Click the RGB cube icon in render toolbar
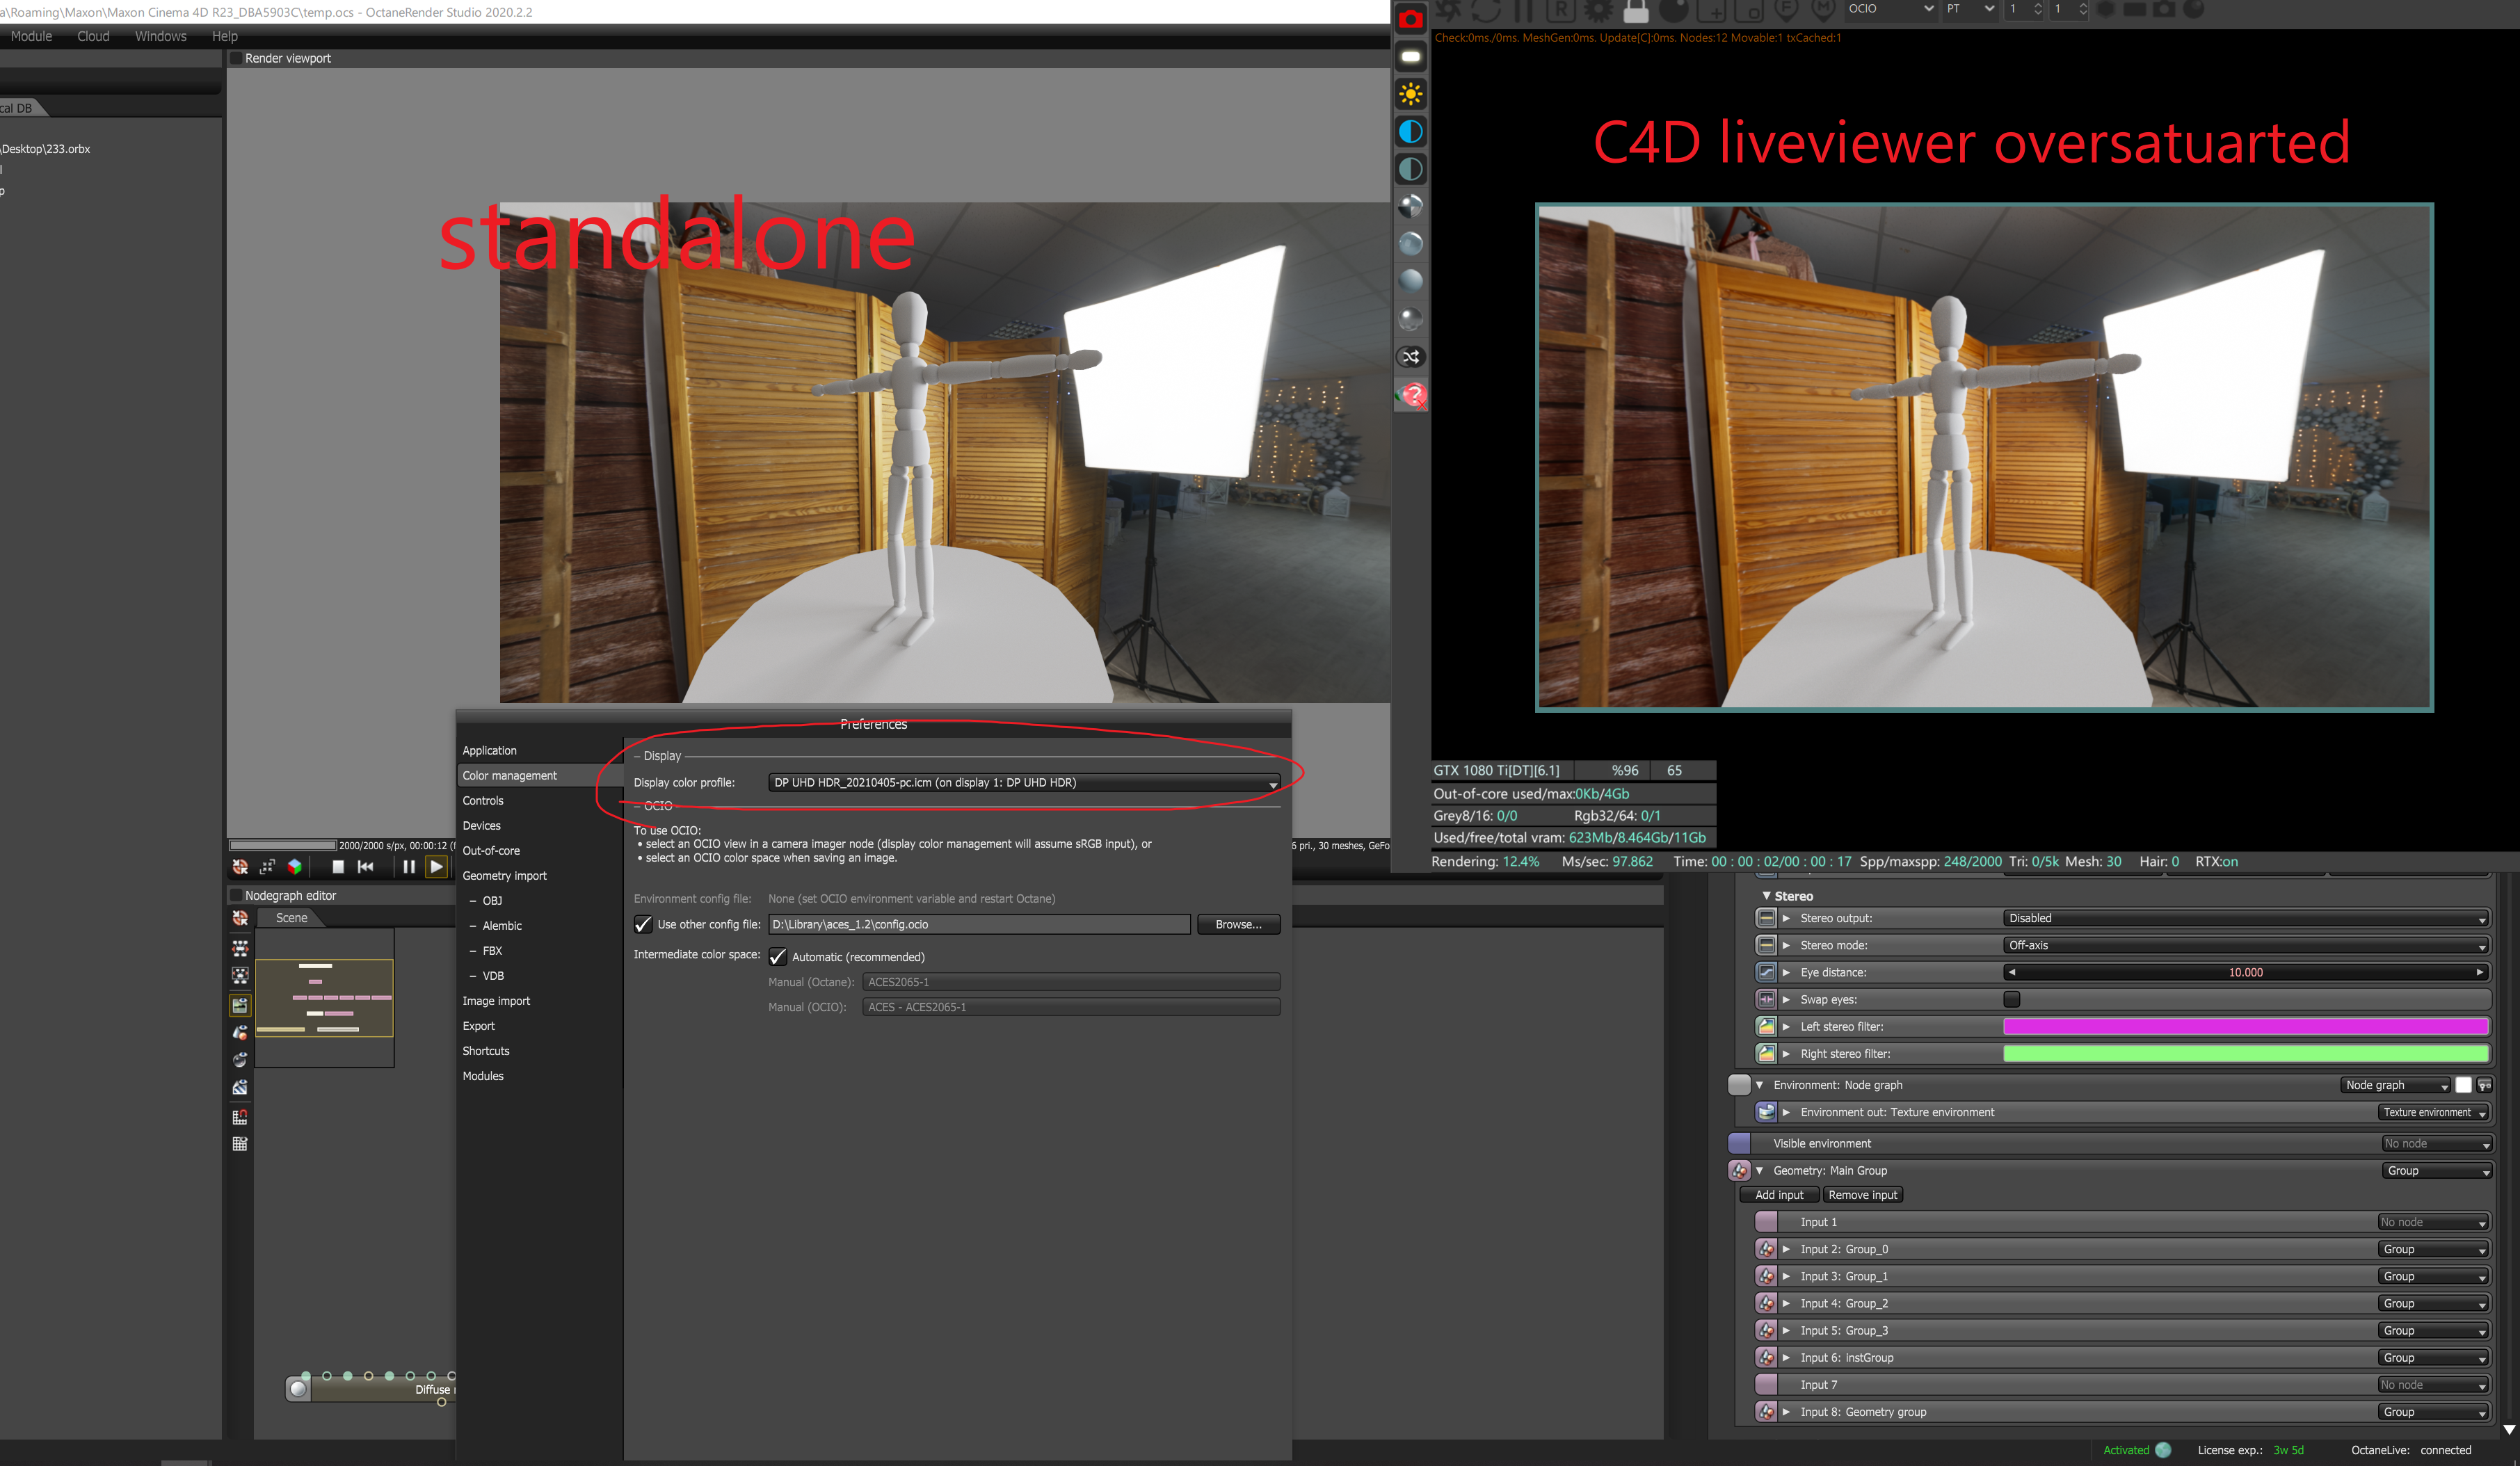Screen dimensions: 2520x1466 [x=294, y=867]
